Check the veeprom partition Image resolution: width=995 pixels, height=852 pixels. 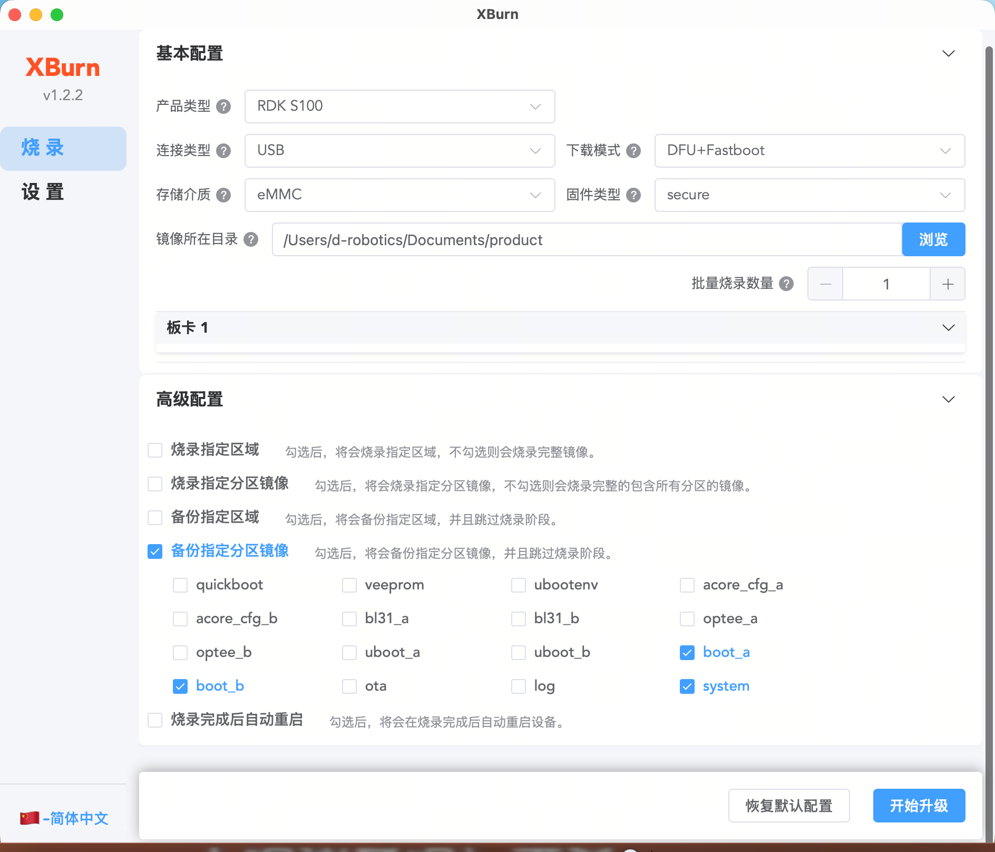349,585
